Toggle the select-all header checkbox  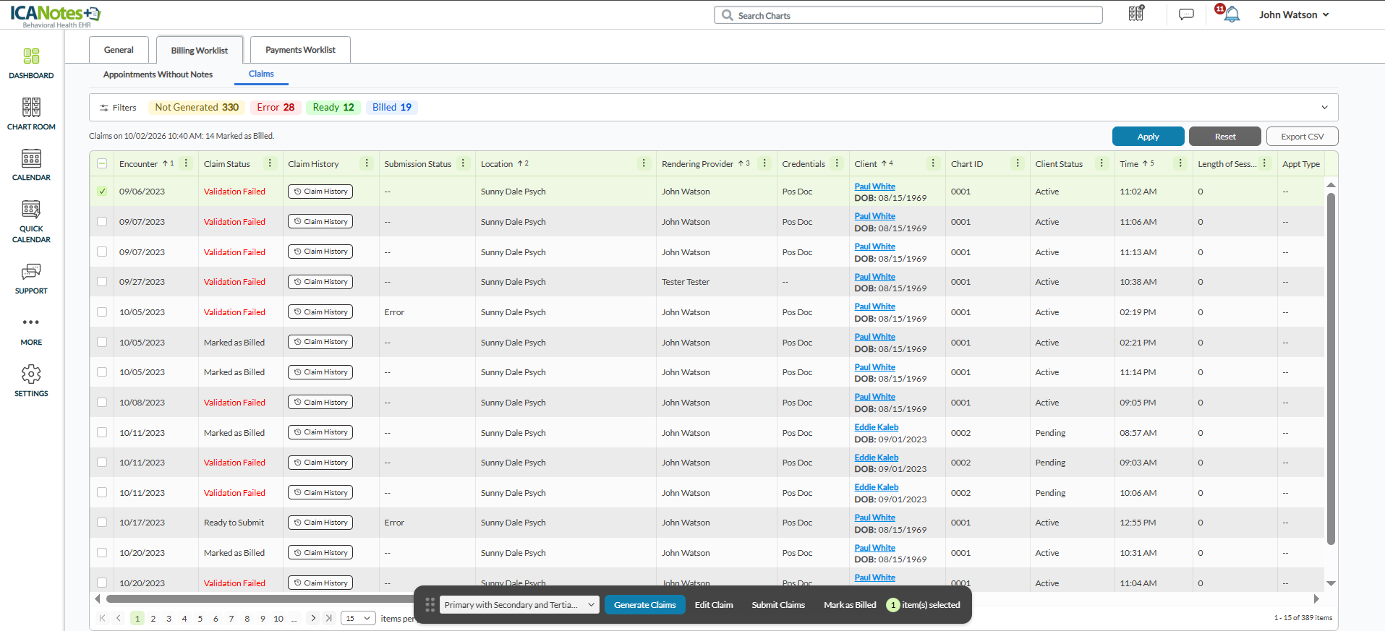(x=102, y=163)
